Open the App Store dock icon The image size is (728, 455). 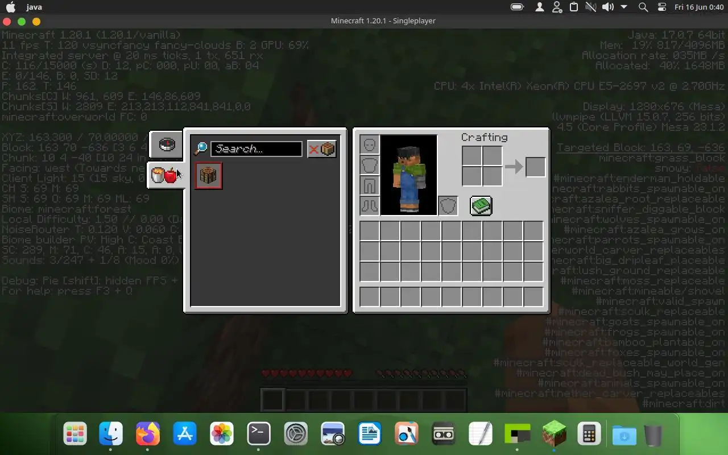185,434
